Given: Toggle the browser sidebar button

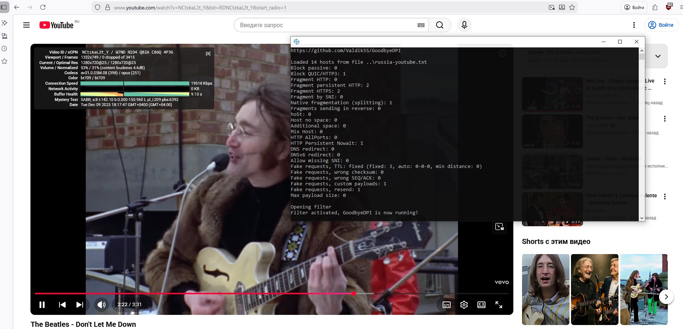Looking at the screenshot, I should coord(4,7).
